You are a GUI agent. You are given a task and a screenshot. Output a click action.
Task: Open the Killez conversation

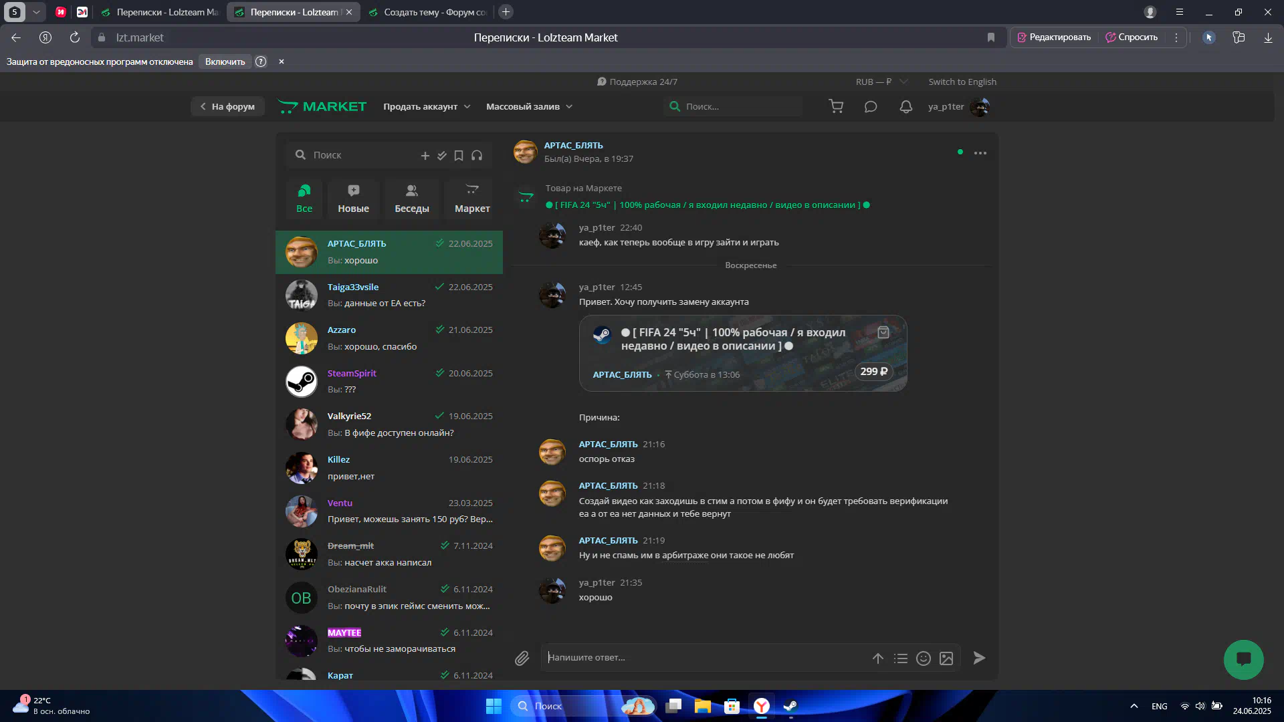click(x=389, y=468)
